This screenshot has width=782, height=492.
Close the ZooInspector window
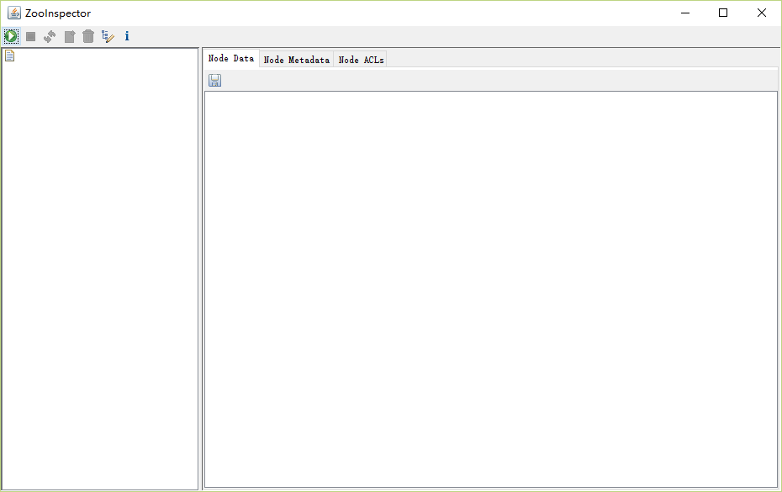click(x=762, y=13)
